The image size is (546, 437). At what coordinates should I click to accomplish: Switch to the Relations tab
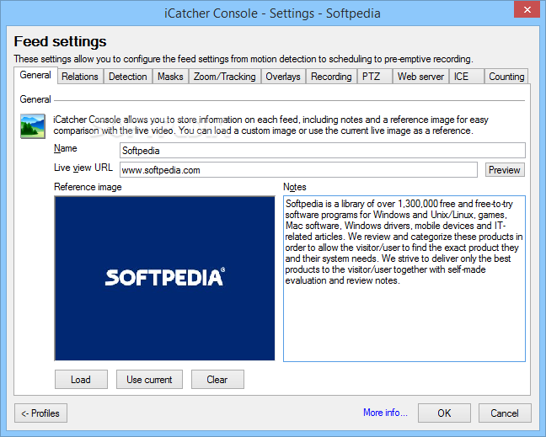(x=80, y=77)
